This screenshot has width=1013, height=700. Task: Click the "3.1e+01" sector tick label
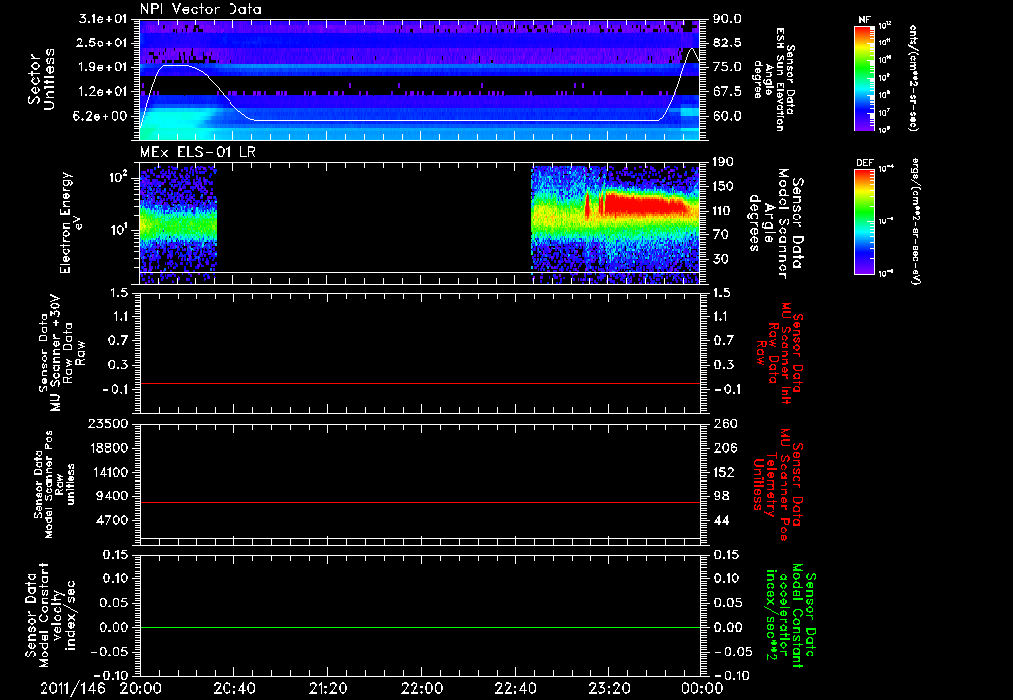point(103,19)
